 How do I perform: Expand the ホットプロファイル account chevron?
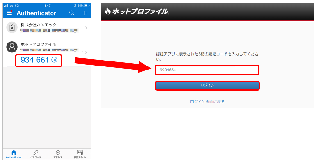[x=86, y=52]
